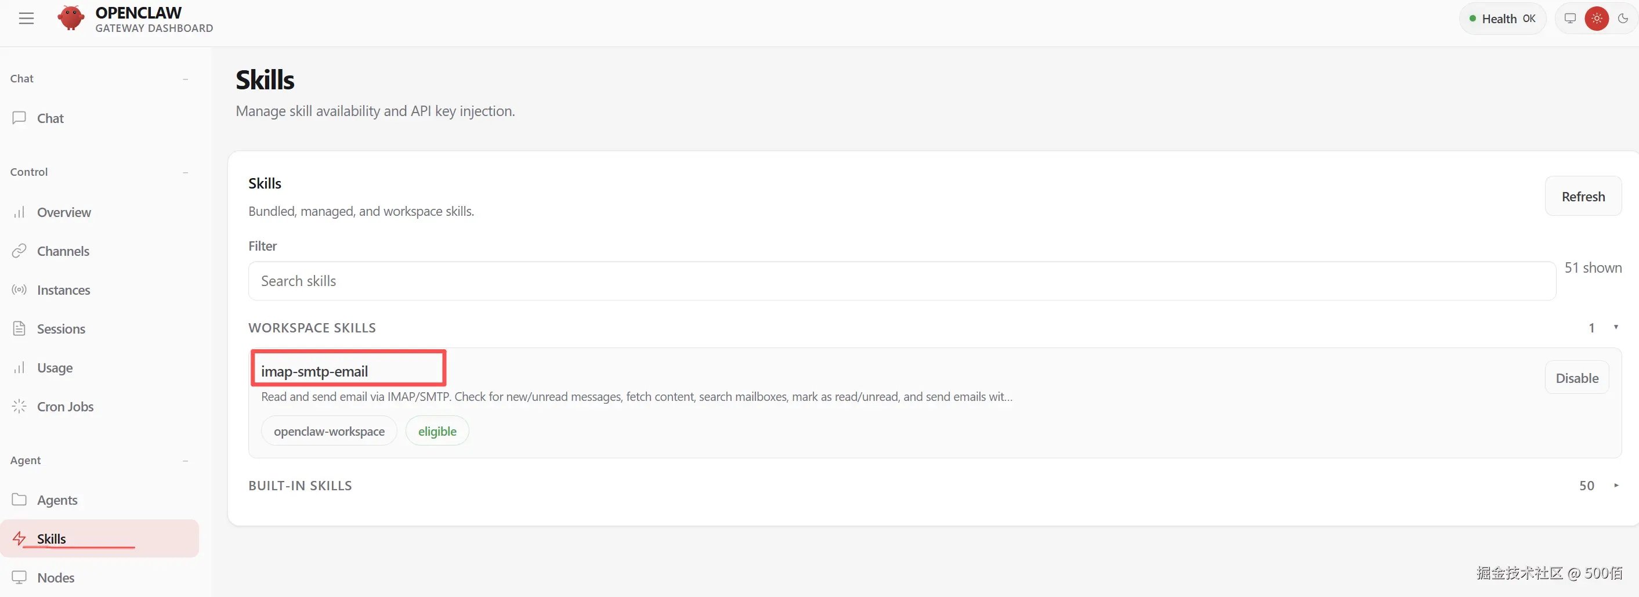Screen dimensions: 1639x597
Task: Refresh the skills list
Action: pos(1582,197)
